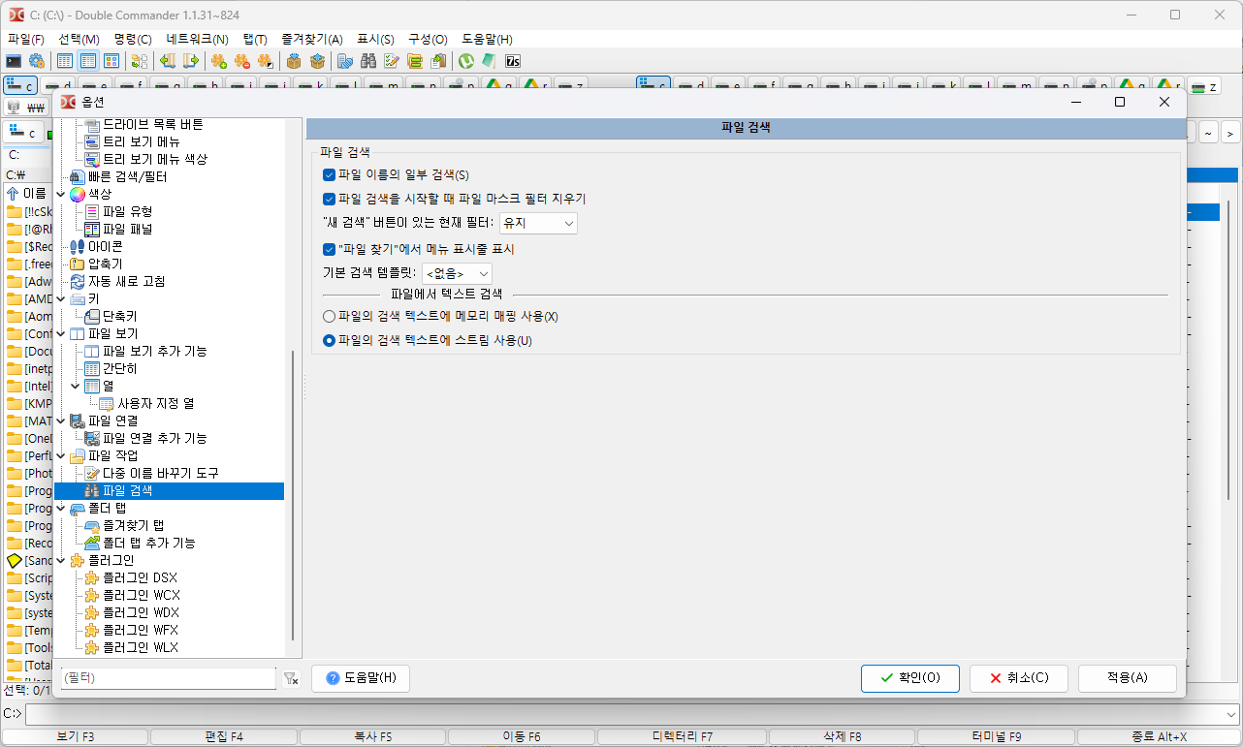Open the 유지 filter dropdown
This screenshot has width=1243, height=747.
(x=538, y=224)
